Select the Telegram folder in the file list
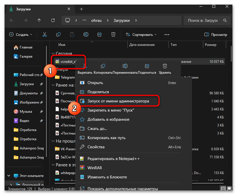The height and width of the screenshot is (195, 237). pos(65,77)
